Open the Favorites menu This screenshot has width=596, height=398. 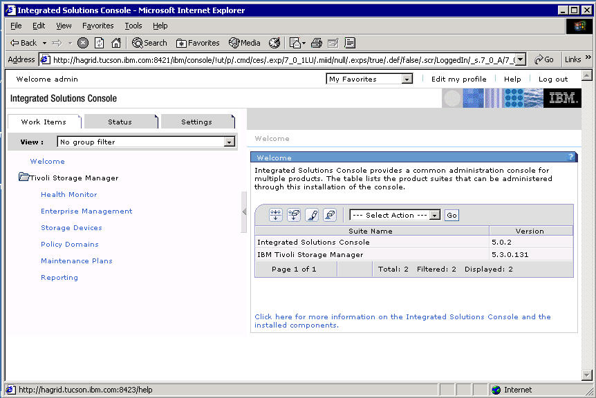(x=97, y=26)
